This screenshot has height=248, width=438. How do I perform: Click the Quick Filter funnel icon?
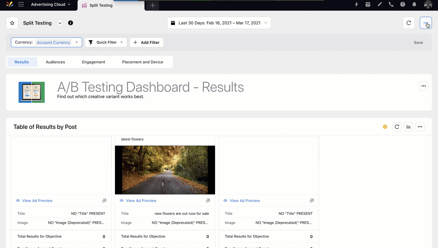(x=91, y=42)
